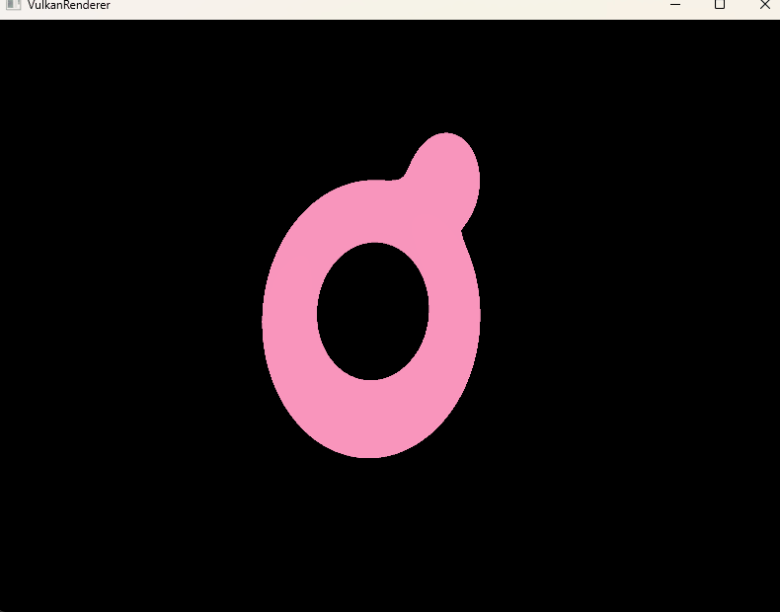780x612 pixels.
Task: Click the left side of the pink ring
Action: point(289,318)
